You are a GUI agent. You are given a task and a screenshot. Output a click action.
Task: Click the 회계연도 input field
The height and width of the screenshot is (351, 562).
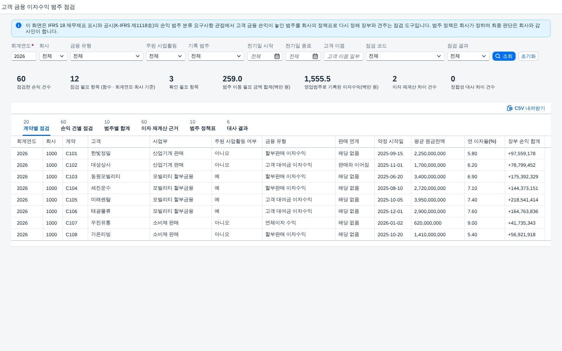pos(24,56)
